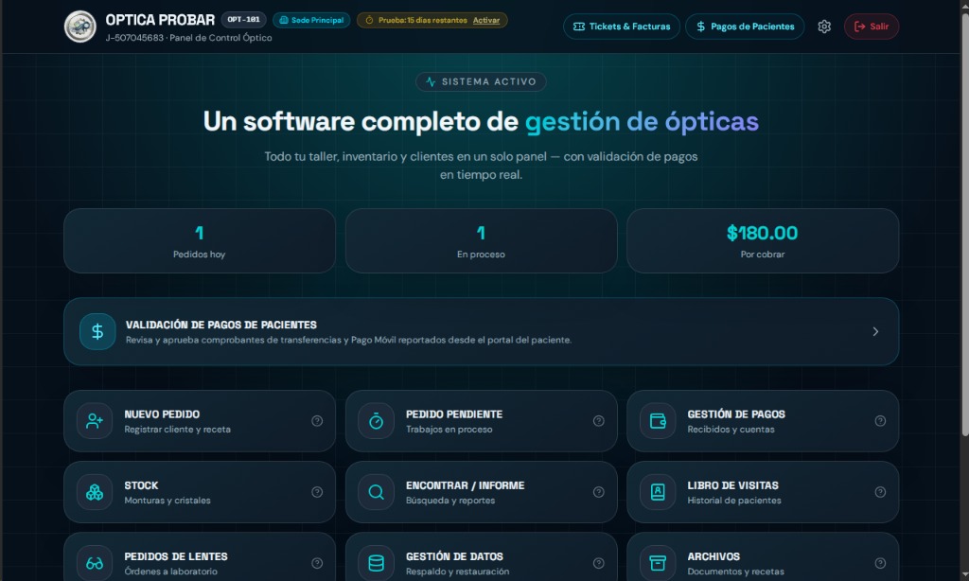
Task: Click the contact book icon on Libro de Visitas
Action: tap(658, 492)
